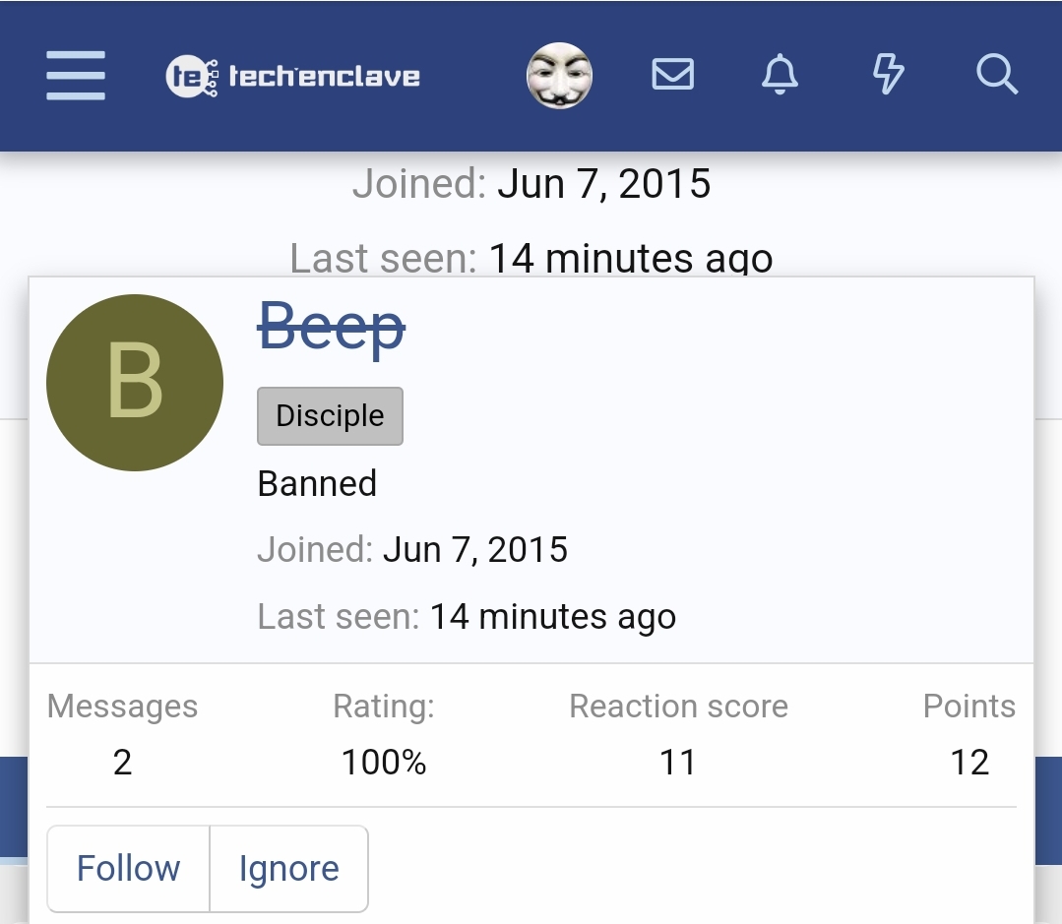
Task: Click the Reaction score value 11
Action: click(x=678, y=763)
